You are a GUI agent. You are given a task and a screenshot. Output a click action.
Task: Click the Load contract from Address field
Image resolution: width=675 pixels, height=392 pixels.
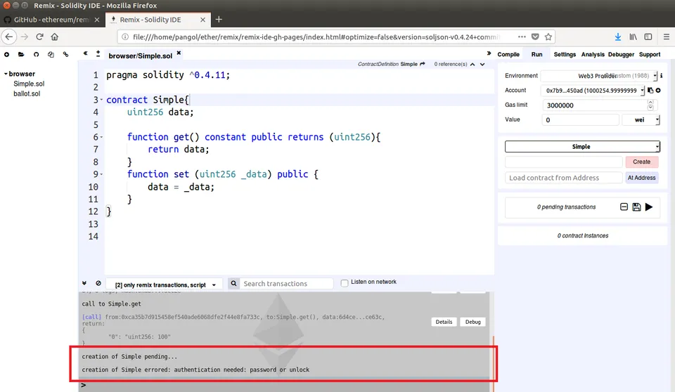point(563,178)
